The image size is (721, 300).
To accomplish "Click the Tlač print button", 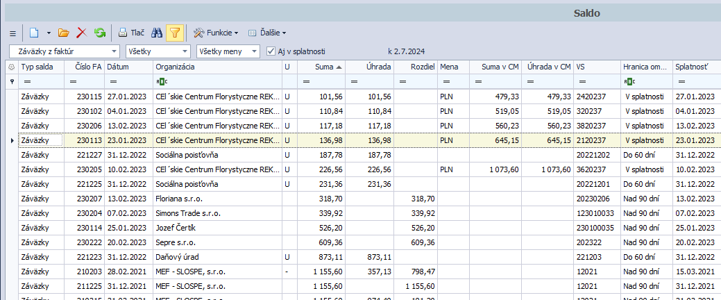I will pyautogui.click(x=130, y=33).
